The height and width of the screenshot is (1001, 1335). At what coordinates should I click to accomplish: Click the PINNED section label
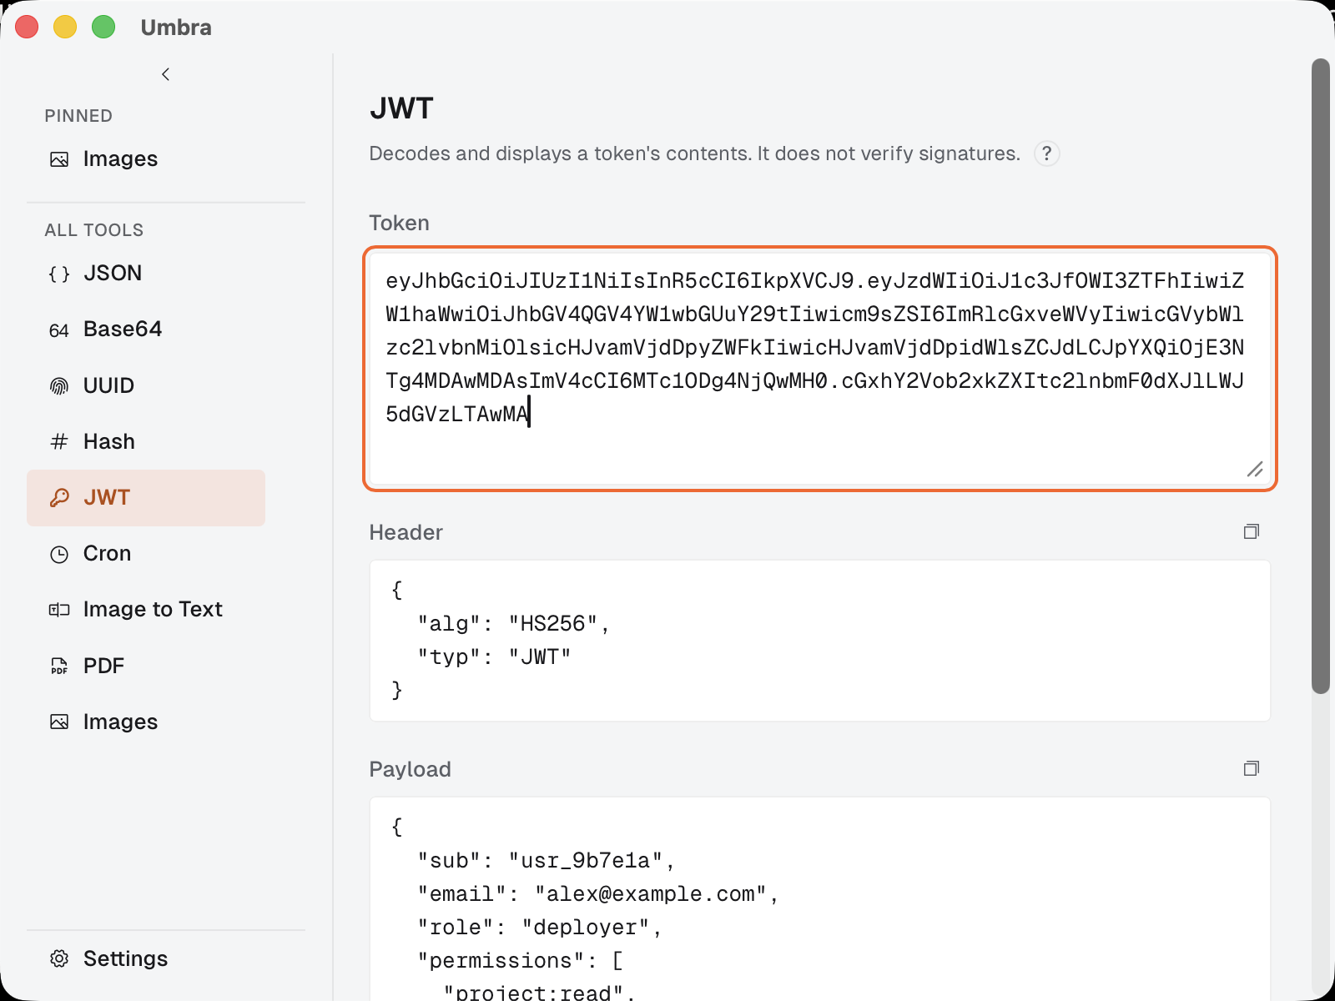(78, 116)
